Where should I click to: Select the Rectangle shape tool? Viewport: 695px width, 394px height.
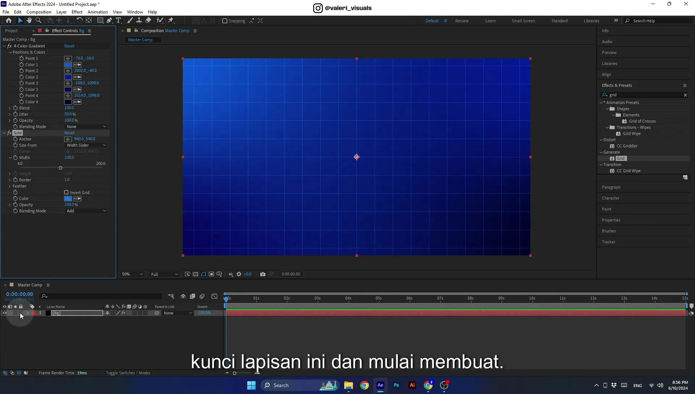(x=100, y=21)
